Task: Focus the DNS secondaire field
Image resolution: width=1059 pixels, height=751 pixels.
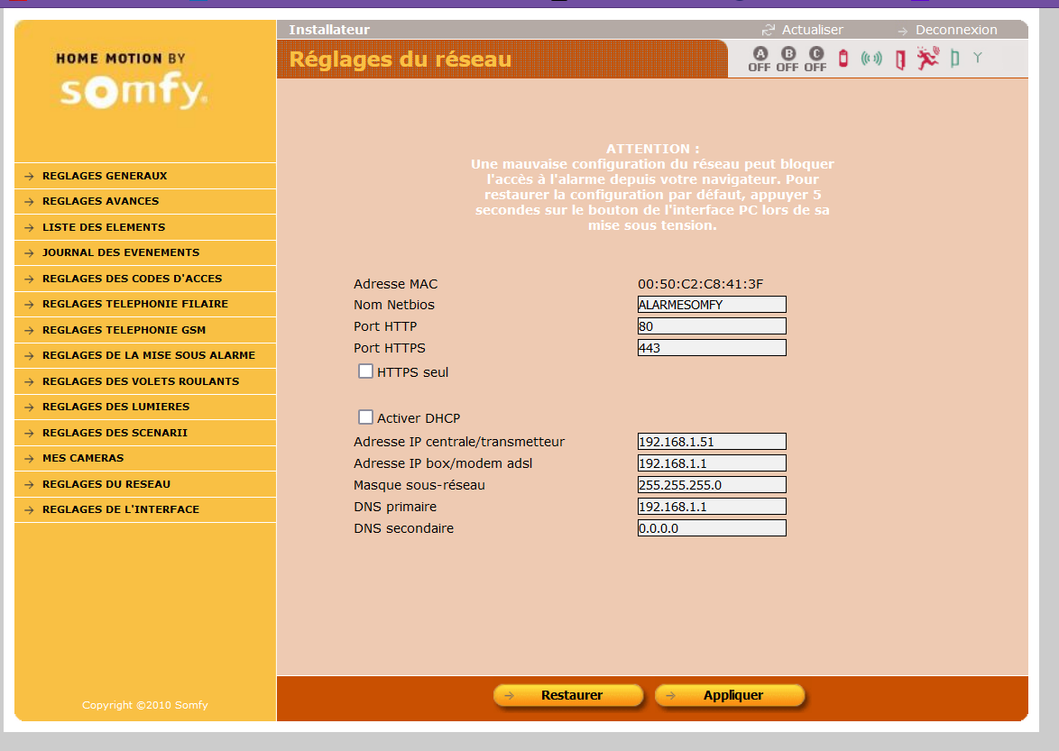Action: (711, 528)
